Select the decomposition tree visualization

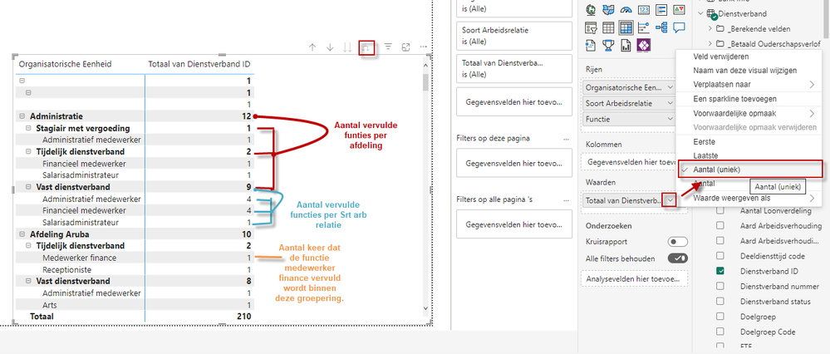[x=661, y=27]
